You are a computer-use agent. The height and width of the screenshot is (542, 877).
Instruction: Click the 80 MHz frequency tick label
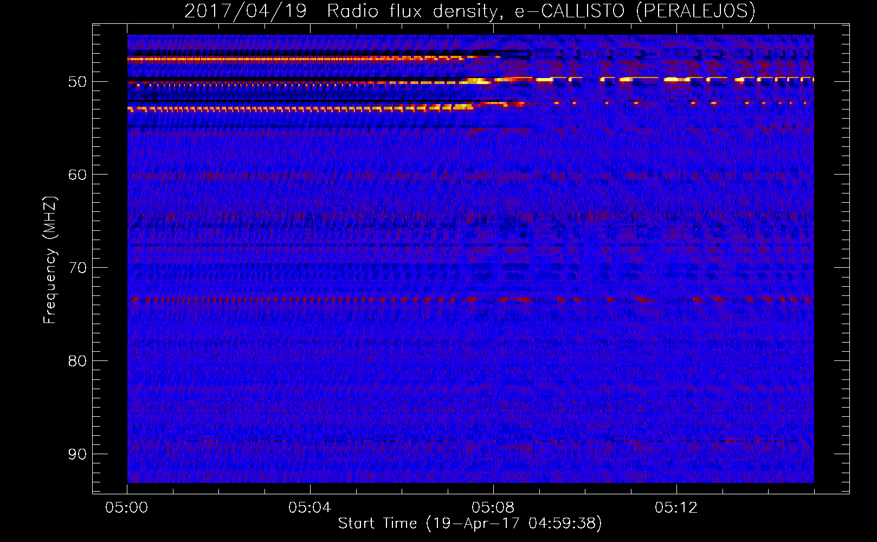pyautogui.click(x=77, y=361)
